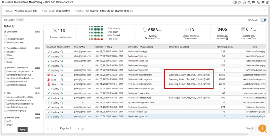Click the BUSINESS TRANSACTION column header
Viewport: 270px width, 136px height.
(140, 47)
